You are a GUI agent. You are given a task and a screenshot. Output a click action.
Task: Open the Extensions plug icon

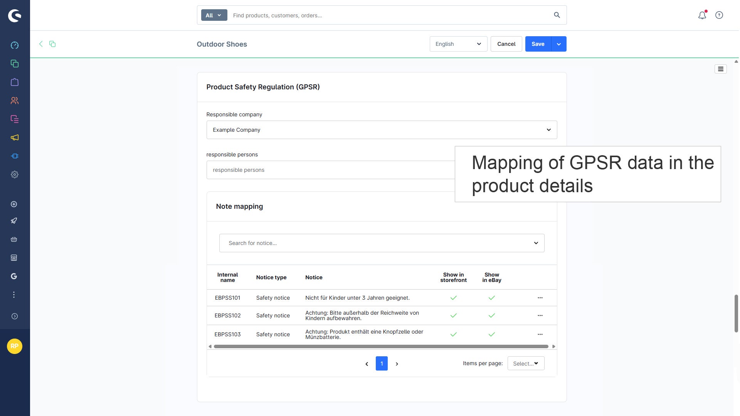15,156
